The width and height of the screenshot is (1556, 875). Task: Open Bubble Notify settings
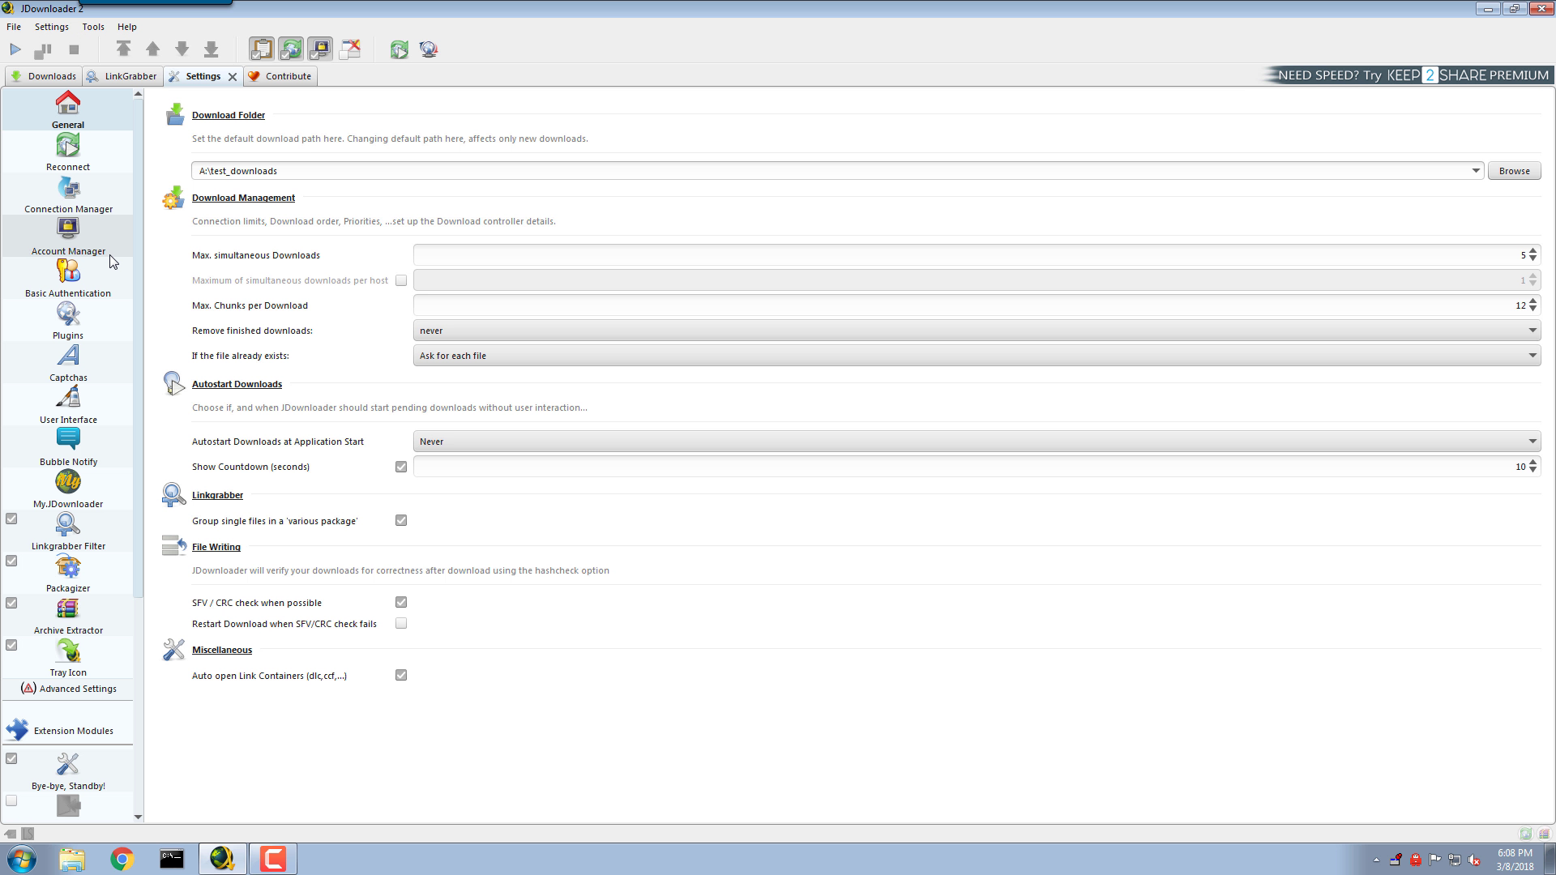click(x=68, y=446)
